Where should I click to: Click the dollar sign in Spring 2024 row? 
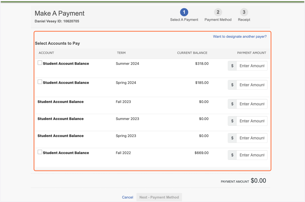[x=232, y=85]
